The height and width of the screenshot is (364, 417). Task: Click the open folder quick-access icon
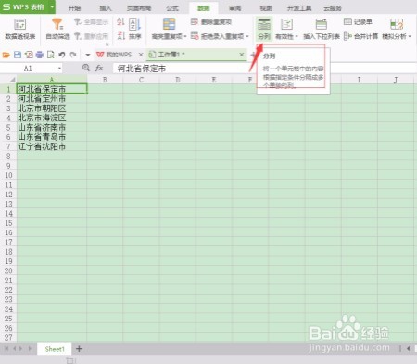[x=6, y=55]
